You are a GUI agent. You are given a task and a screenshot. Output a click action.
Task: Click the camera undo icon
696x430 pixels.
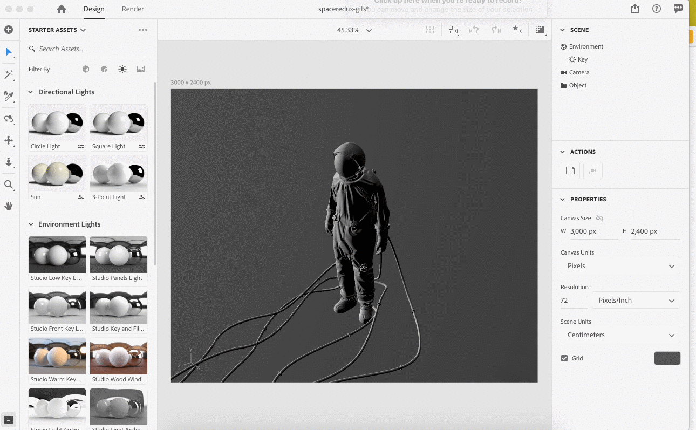point(474,30)
